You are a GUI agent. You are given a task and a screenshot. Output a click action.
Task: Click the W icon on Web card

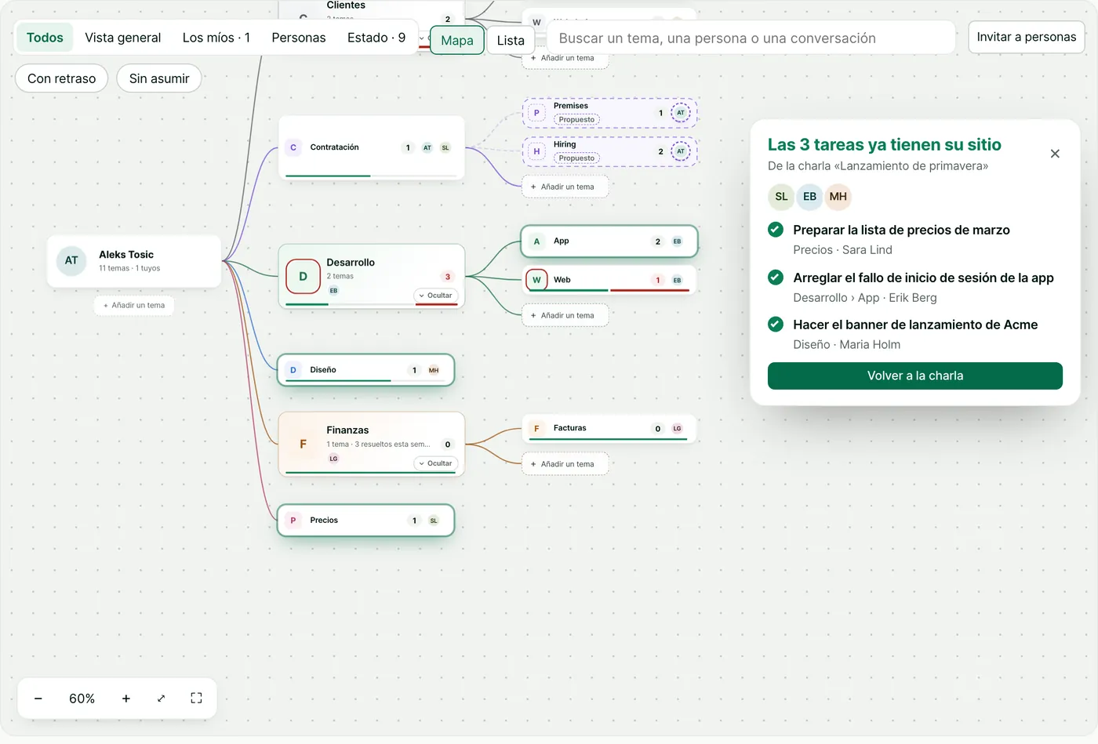pos(536,280)
